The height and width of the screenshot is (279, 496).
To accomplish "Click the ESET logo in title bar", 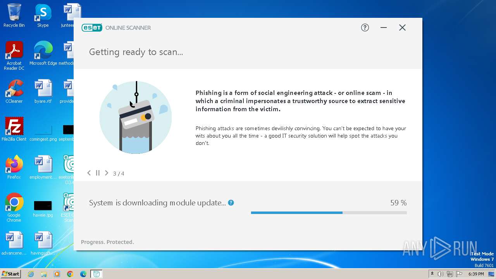I will pos(92,28).
